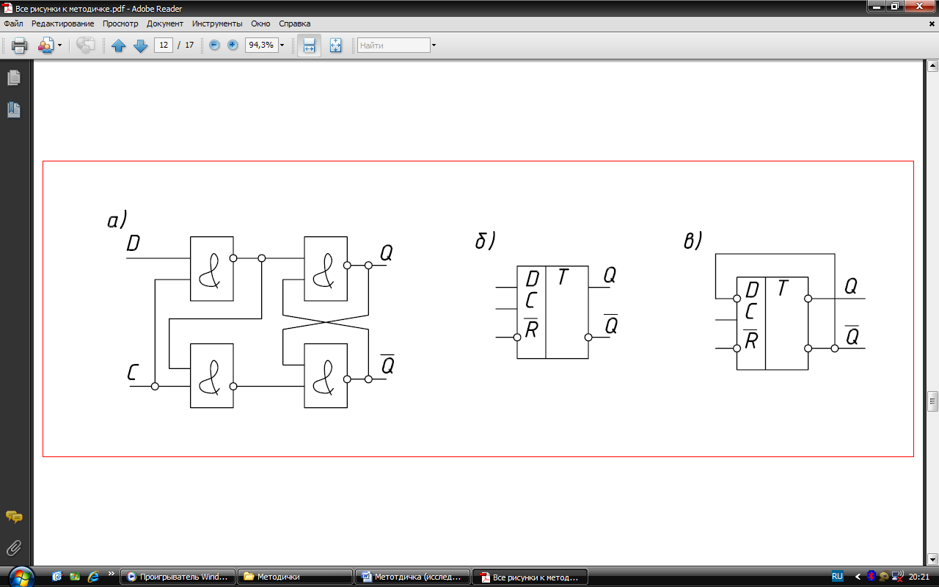Open the Окно menu

[260, 23]
